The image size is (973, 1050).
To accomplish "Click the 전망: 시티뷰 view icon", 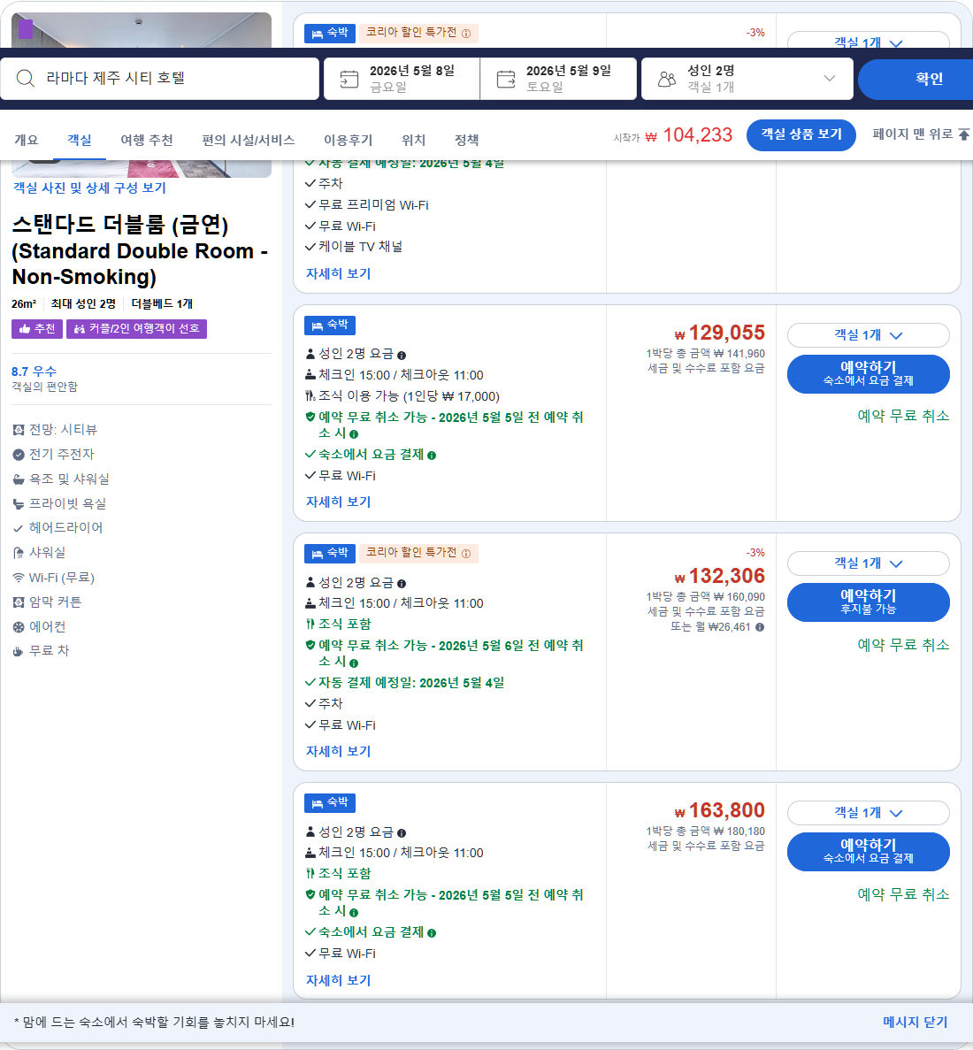I will pyautogui.click(x=19, y=430).
